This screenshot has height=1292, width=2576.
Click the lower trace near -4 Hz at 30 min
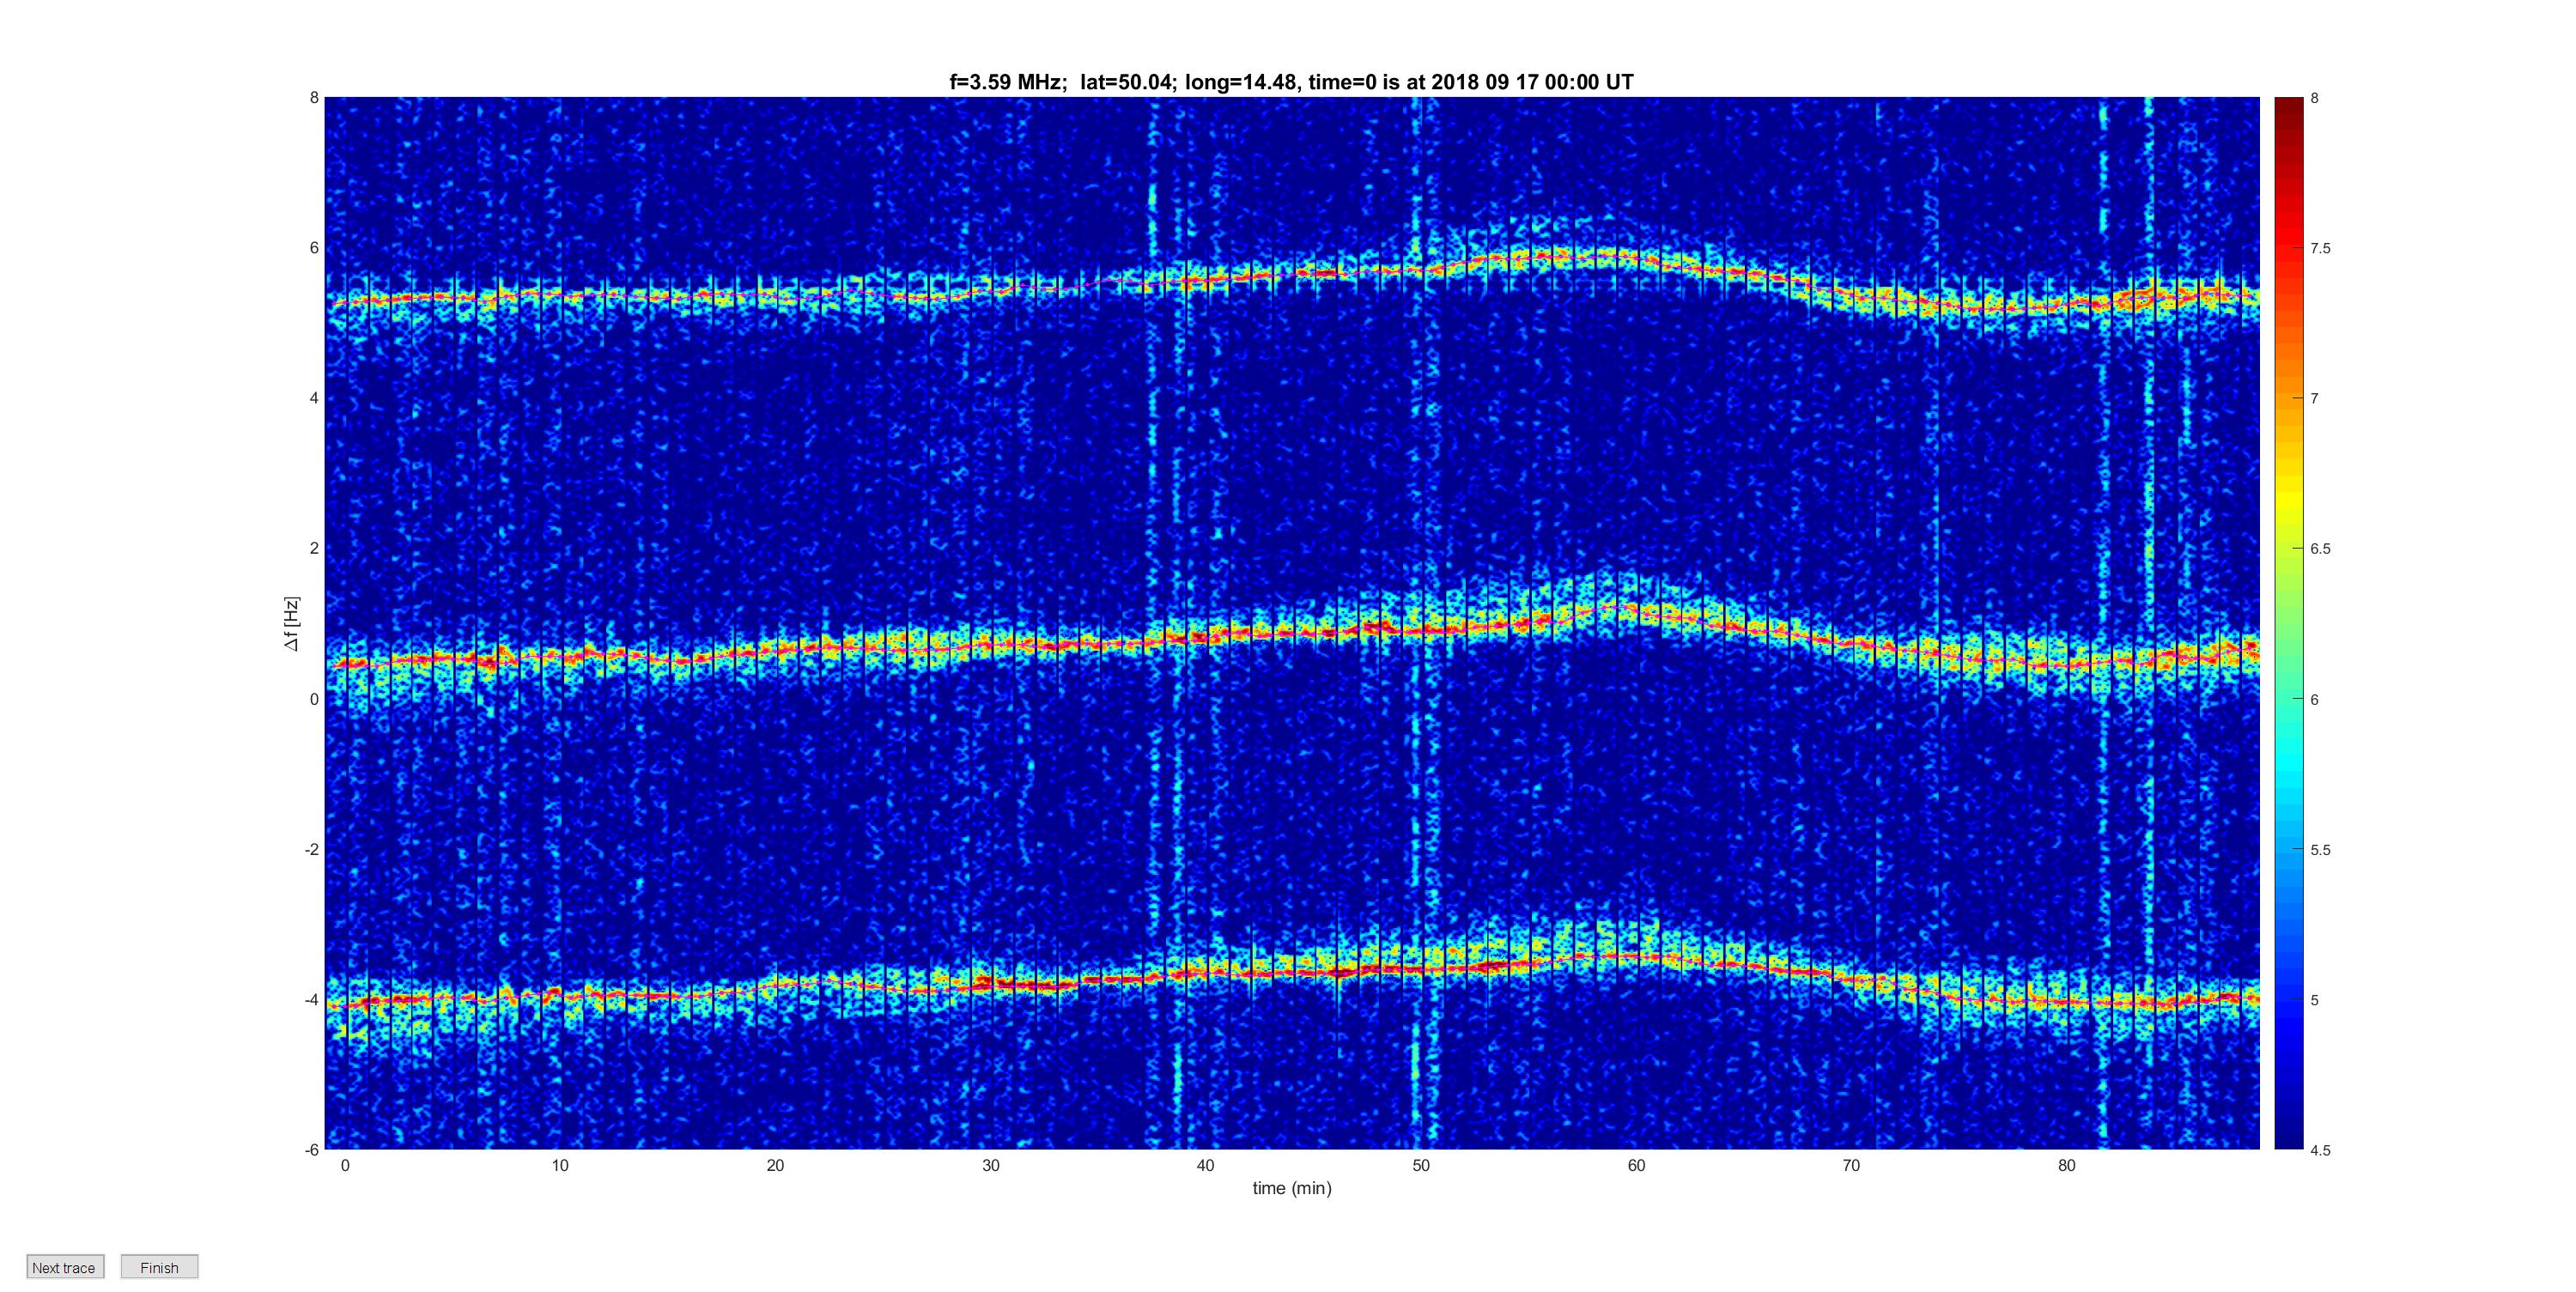tap(990, 984)
